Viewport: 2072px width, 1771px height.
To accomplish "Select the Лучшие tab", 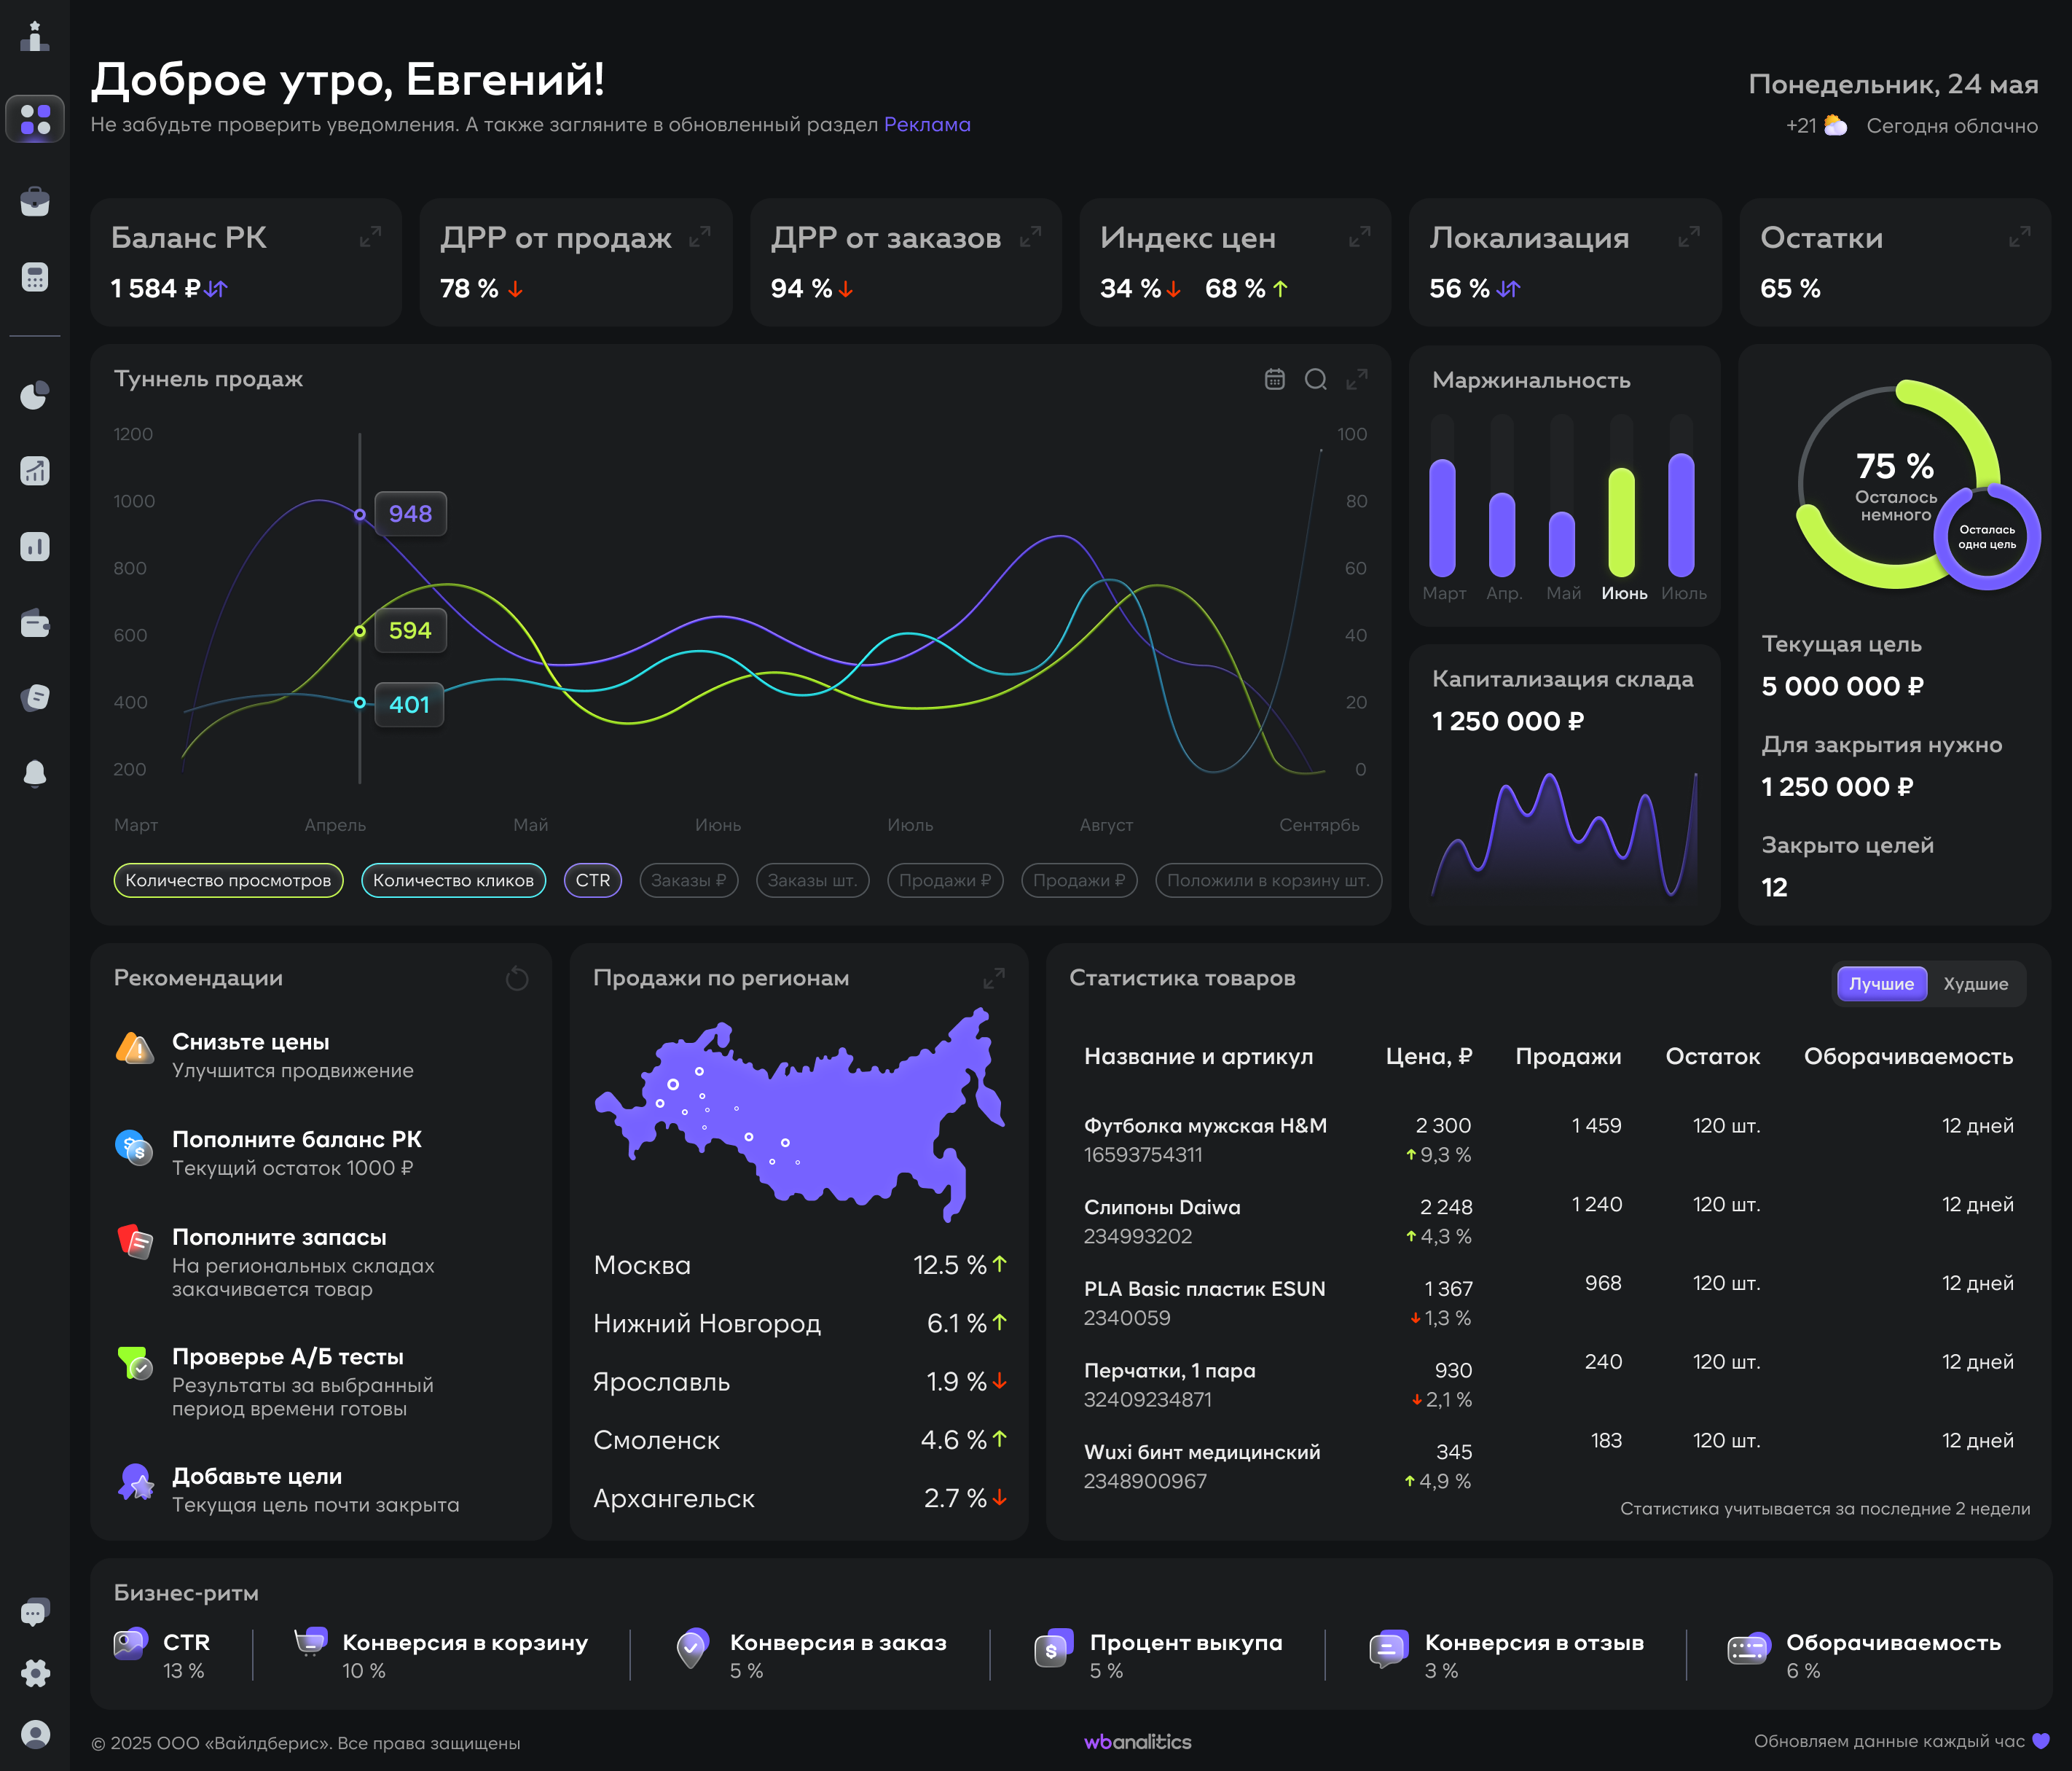I will click(1881, 984).
